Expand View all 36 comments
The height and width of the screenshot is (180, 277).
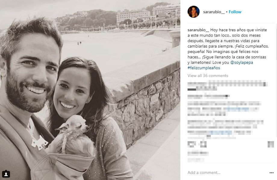click(x=208, y=76)
